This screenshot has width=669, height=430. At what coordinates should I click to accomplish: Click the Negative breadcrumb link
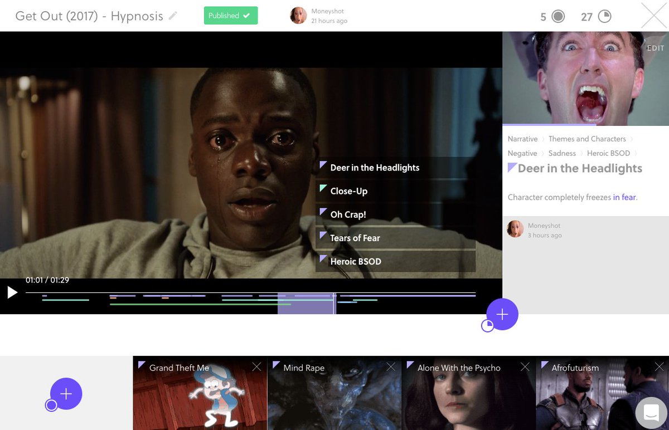click(522, 153)
